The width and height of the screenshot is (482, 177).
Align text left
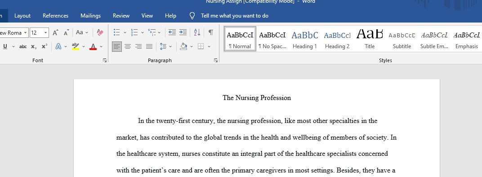[x=117, y=46]
